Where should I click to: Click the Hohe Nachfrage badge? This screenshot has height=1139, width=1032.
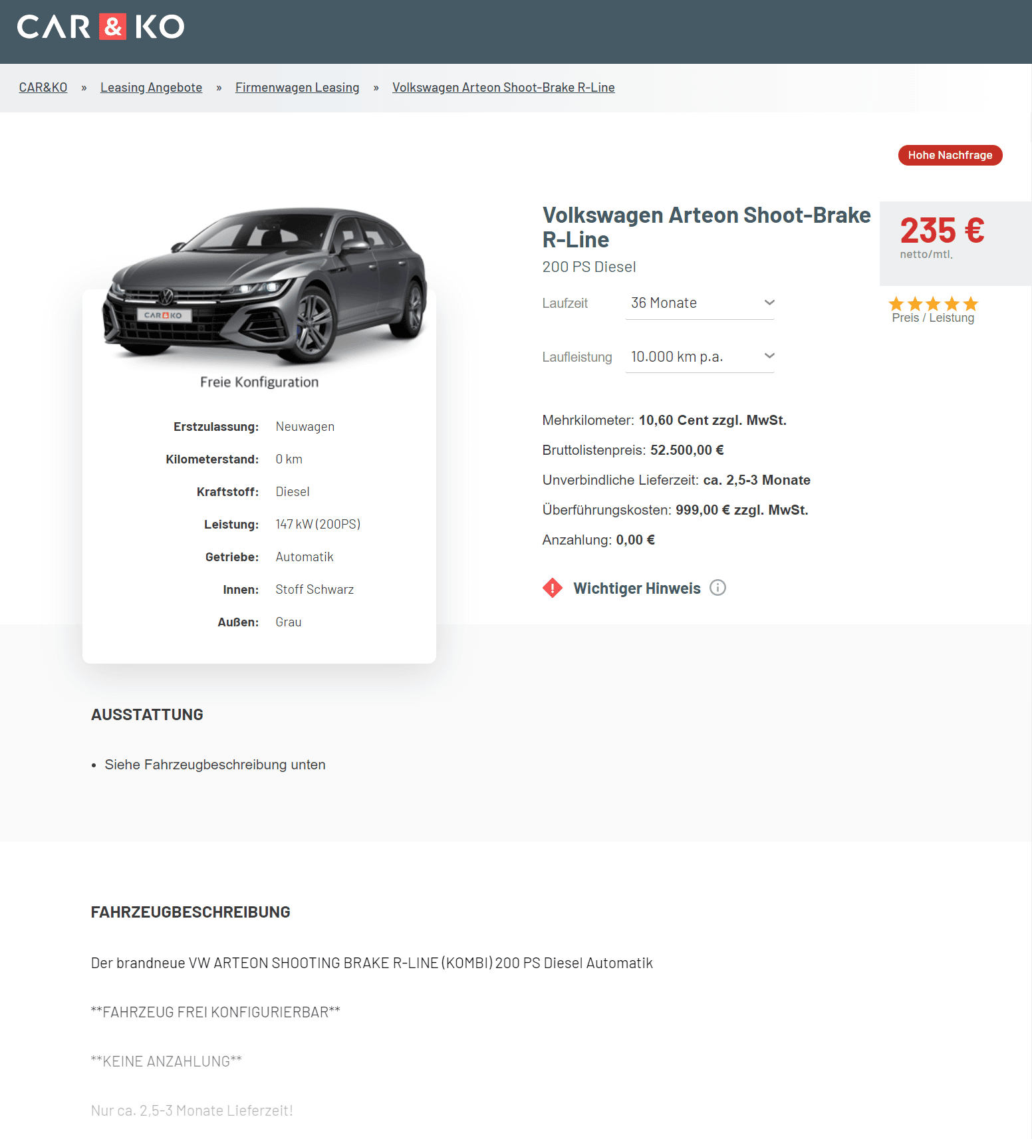click(x=950, y=155)
